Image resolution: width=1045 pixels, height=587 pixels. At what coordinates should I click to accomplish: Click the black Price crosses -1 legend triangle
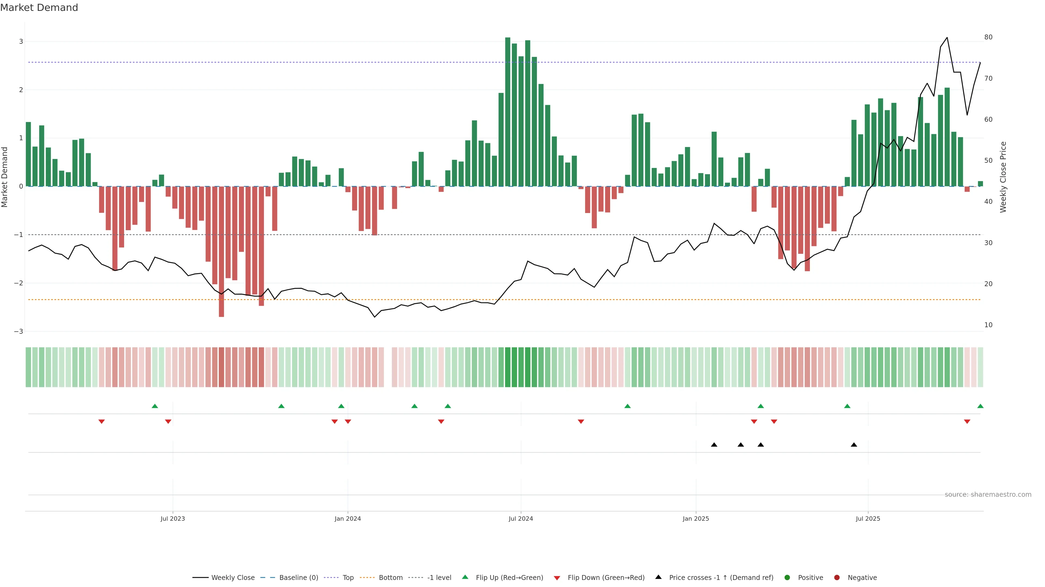pos(658,577)
